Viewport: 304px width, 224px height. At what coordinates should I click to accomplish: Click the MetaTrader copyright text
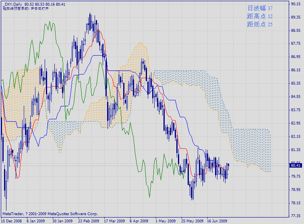[50, 214]
